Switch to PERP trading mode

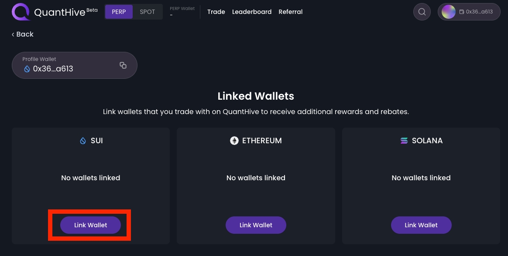pyautogui.click(x=119, y=12)
